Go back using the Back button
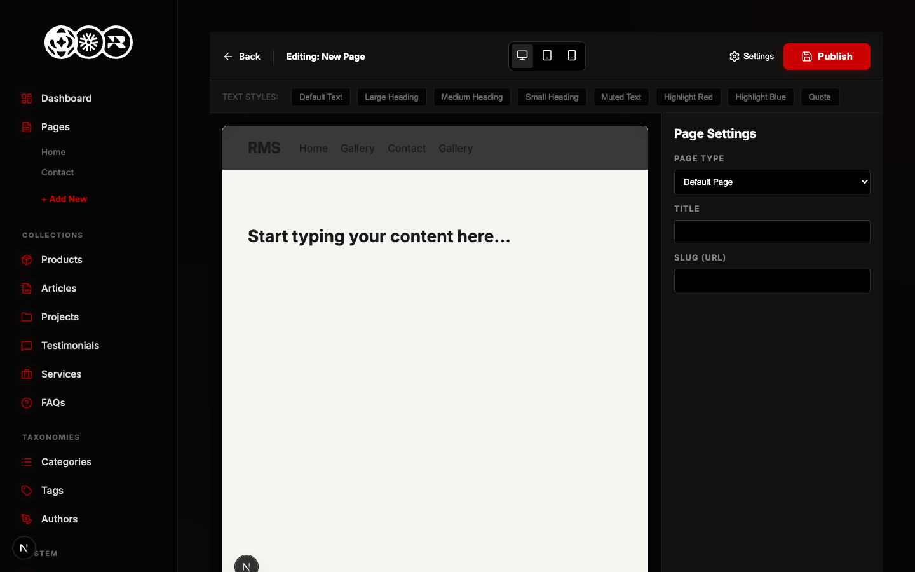Viewport: 915px width, 572px height. pos(242,57)
